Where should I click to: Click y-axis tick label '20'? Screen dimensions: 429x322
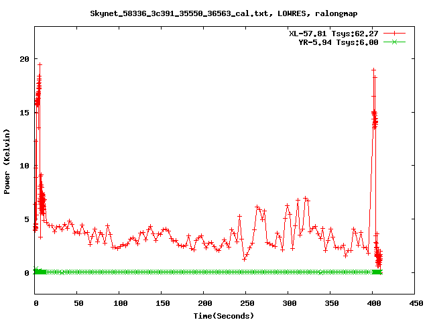(24, 59)
